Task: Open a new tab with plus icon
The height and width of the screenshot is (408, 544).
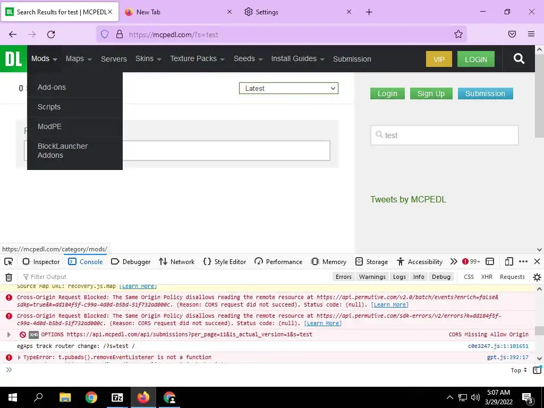Action: coord(369,12)
